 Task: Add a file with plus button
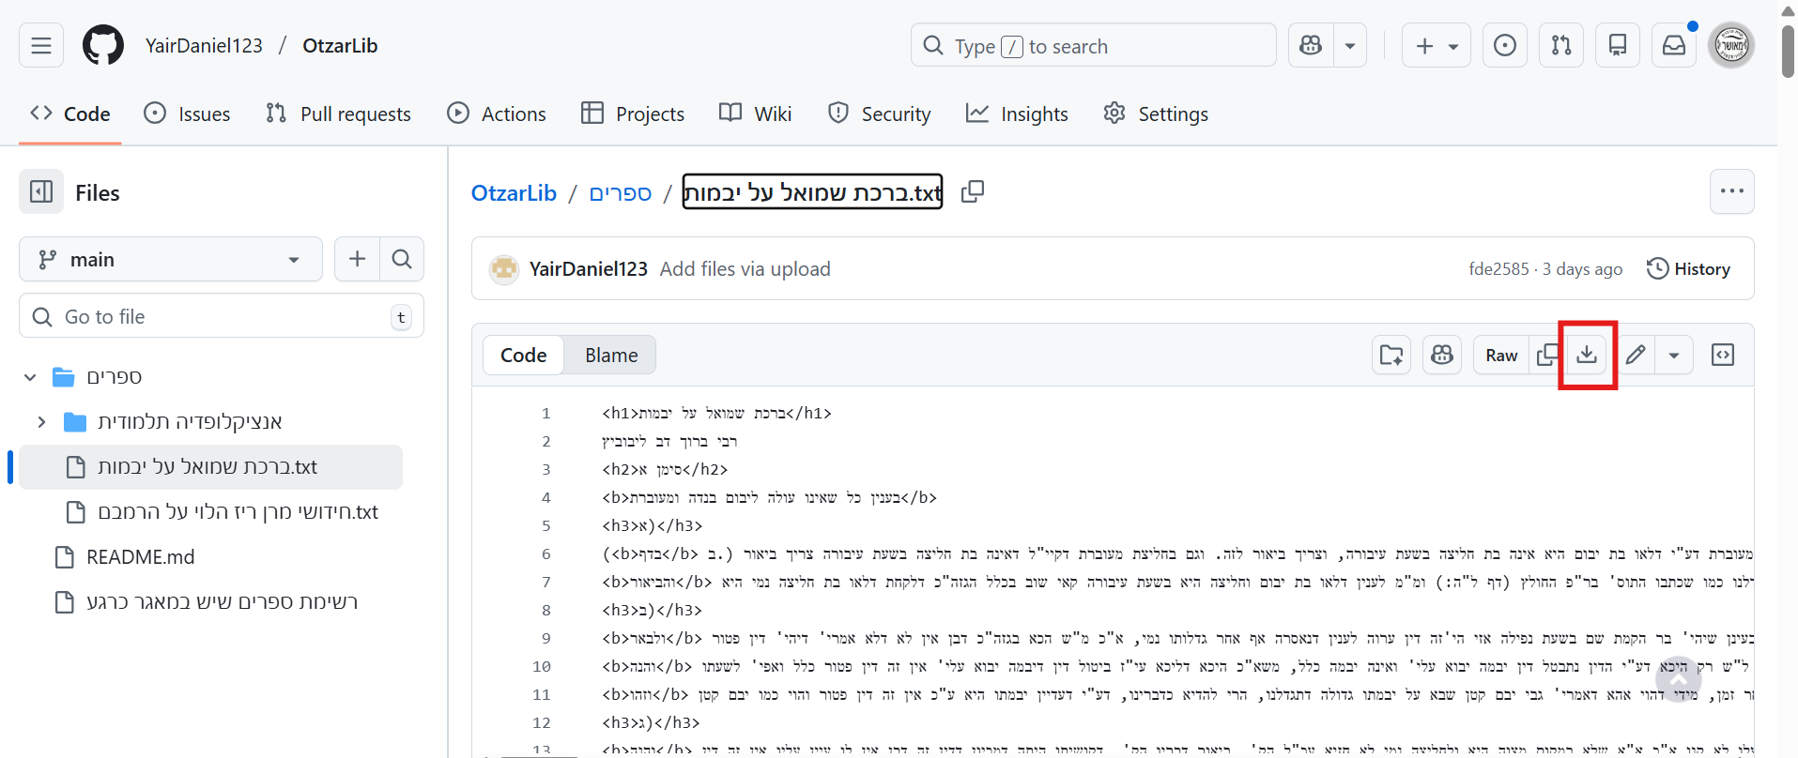(357, 259)
